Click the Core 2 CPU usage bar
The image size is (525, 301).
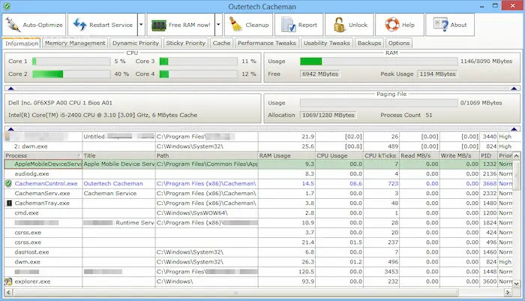click(71, 74)
